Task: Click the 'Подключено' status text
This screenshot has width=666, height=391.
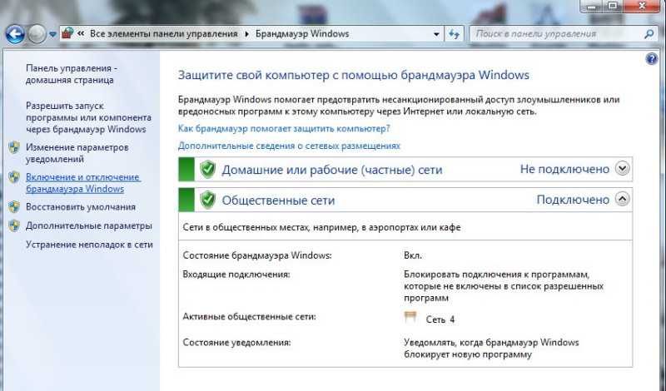Action: click(573, 200)
